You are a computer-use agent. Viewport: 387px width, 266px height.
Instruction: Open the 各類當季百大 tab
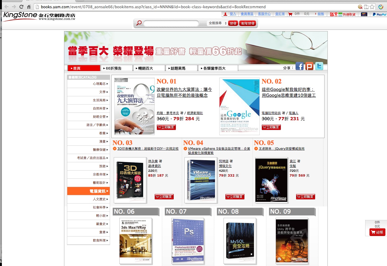218,68
